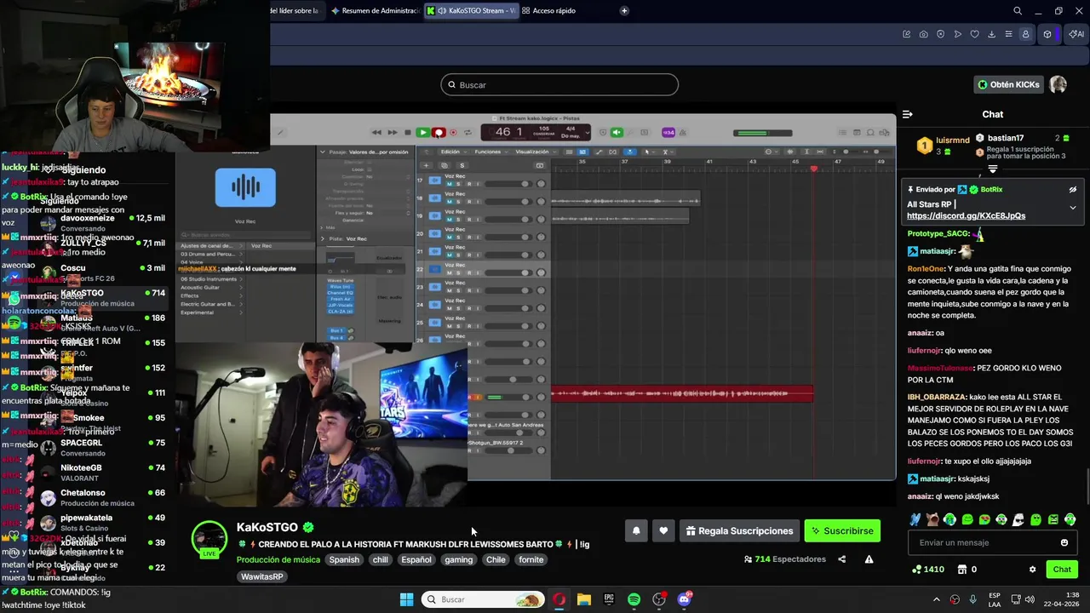Expand the Pista Voz Rec inspector disclosure
Image resolution: width=1090 pixels, height=613 pixels.
[x=322, y=238]
